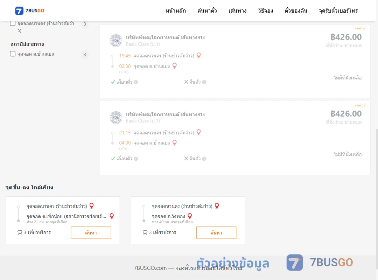
Task: Click bus icon in ต.เข็กน้อย card
Action: (x=20, y=232)
